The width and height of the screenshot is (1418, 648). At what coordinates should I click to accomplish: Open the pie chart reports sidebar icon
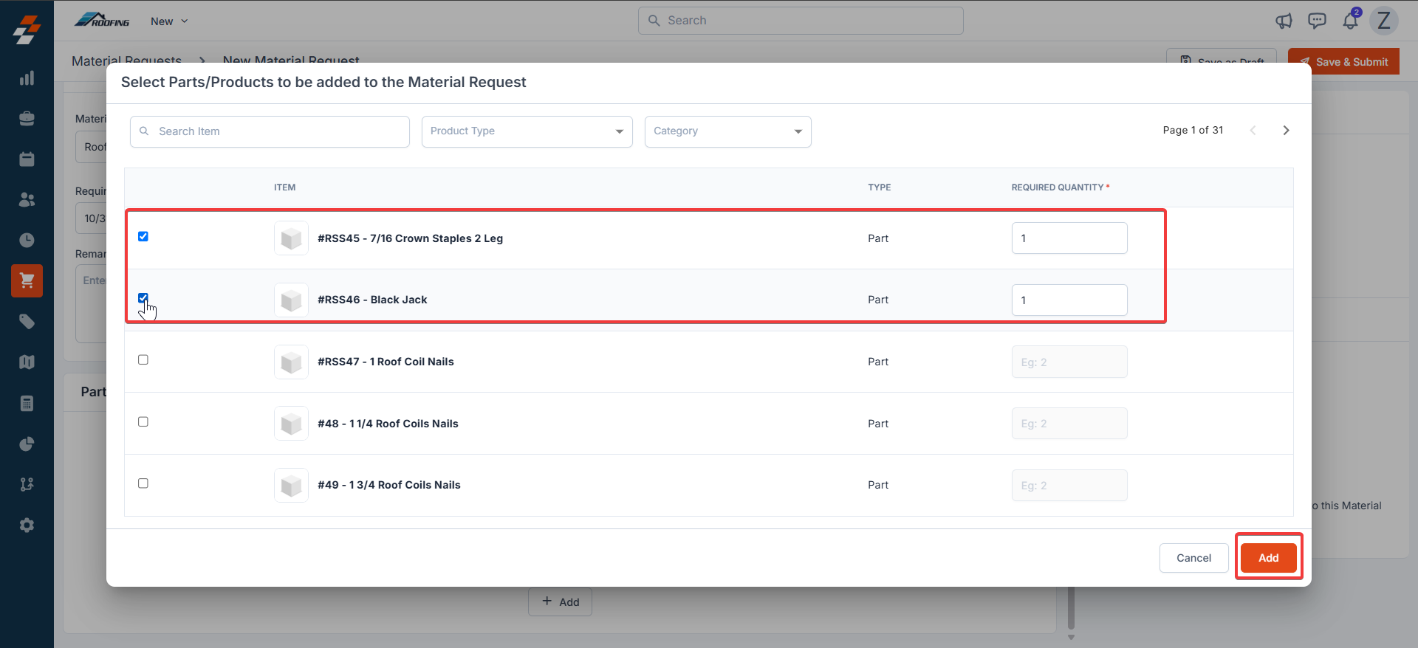click(27, 444)
